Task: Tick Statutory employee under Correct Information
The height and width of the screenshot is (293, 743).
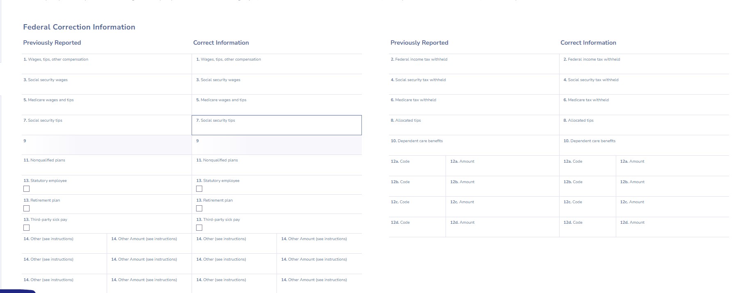Action: [199, 189]
